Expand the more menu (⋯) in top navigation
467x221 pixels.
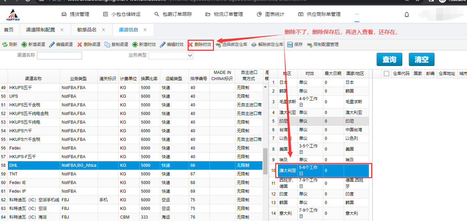[x=357, y=14]
